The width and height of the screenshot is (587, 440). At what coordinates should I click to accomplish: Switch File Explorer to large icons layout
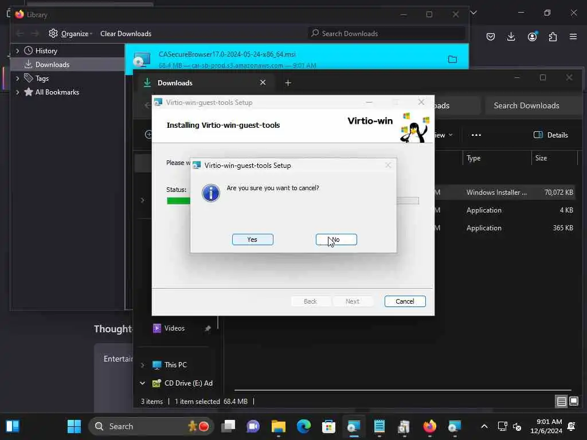[574, 402]
